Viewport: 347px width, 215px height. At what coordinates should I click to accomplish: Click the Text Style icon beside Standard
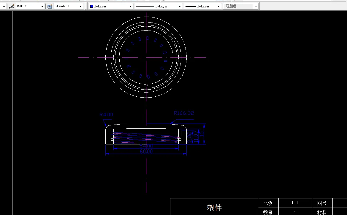pyautogui.click(x=49, y=6)
